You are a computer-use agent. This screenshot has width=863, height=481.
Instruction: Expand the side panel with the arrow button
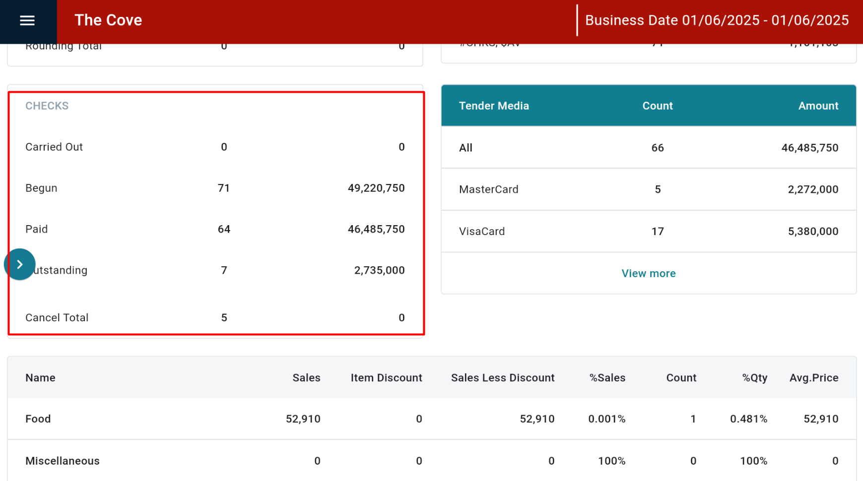pyautogui.click(x=20, y=264)
